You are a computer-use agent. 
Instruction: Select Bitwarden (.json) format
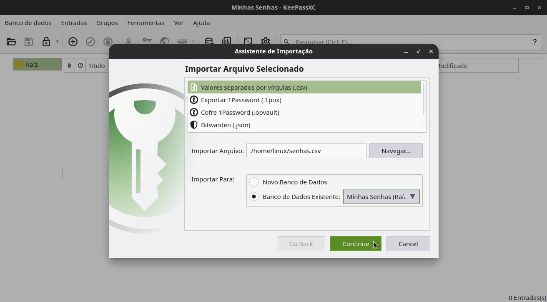[x=304, y=125]
